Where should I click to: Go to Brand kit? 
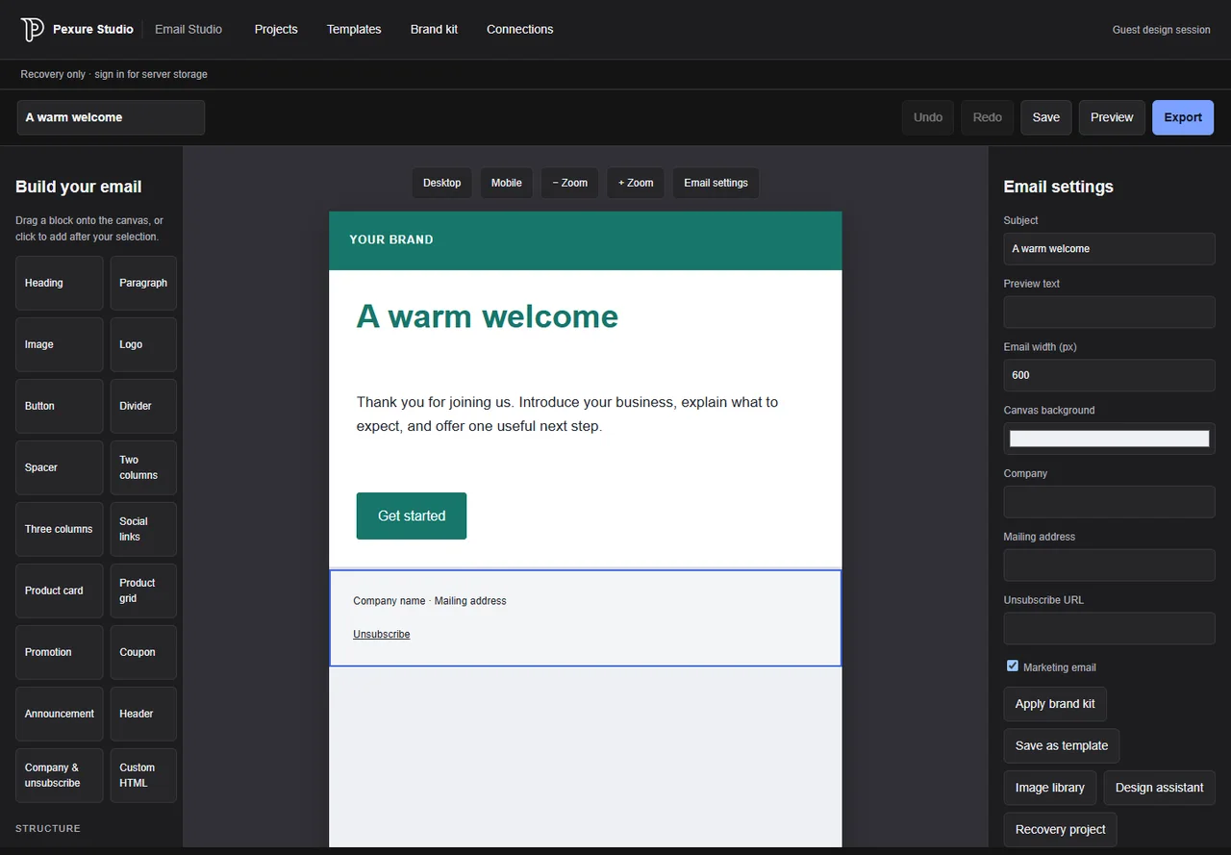[434, 30]
